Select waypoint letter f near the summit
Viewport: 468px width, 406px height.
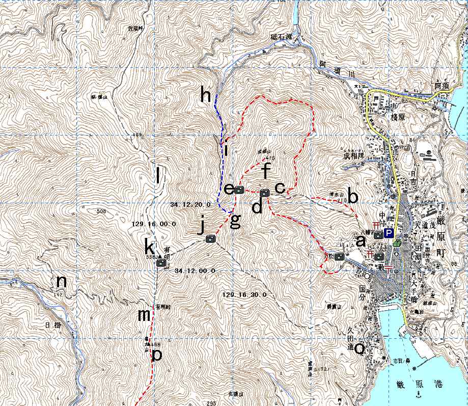(x=266, y=171)
